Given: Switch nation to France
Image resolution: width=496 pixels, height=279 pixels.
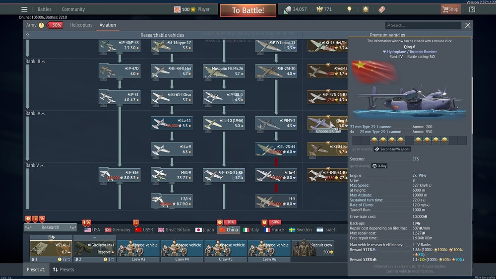Looking at the screenshot, I should click(273, 229).
